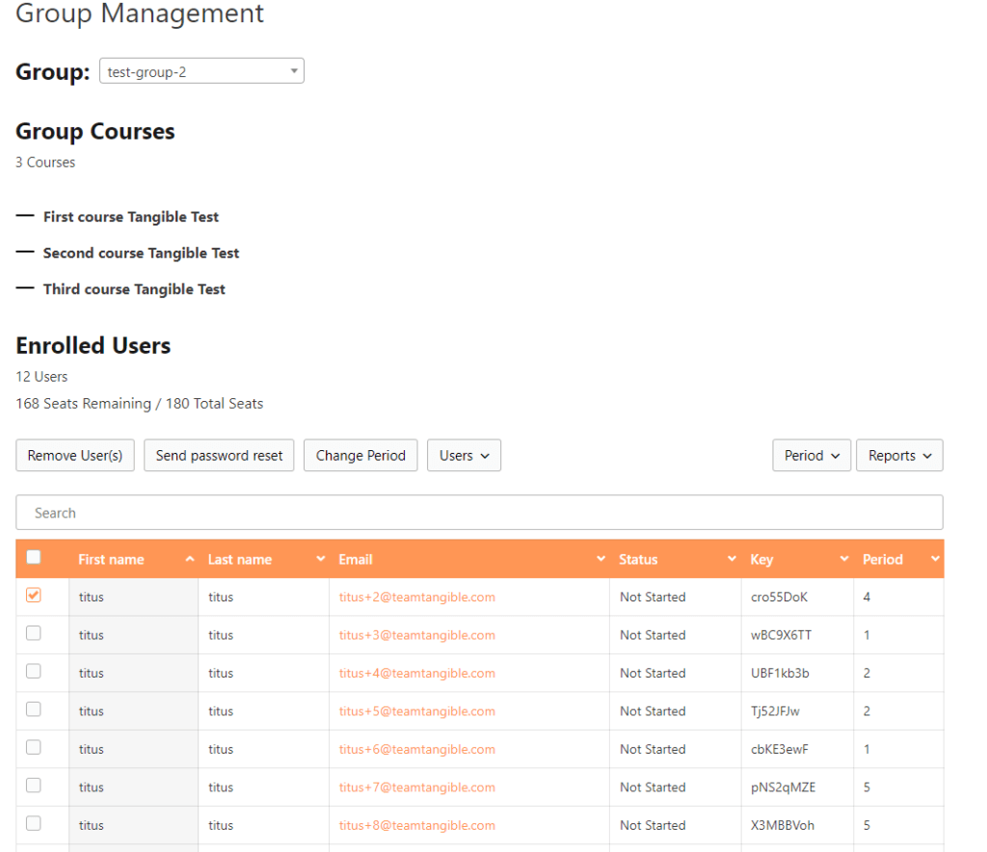Click the Remove User(s) button
The height and width of the screenshot is (852, 987).
pyautogui.click(x=74, y=455)
